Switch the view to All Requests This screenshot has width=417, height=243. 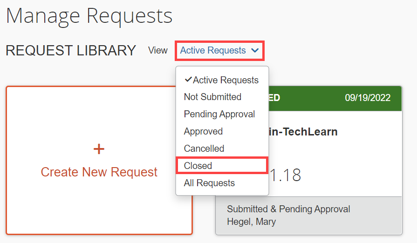click(x=209, y=183)
